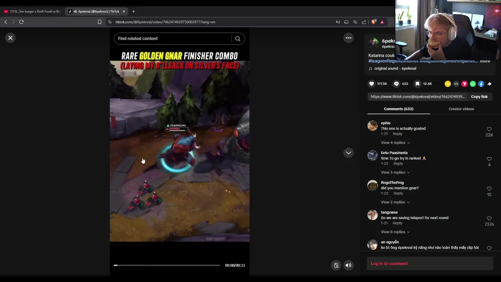Bookmark this page in the address bar
Screen dimensions: 501x282
99,22
